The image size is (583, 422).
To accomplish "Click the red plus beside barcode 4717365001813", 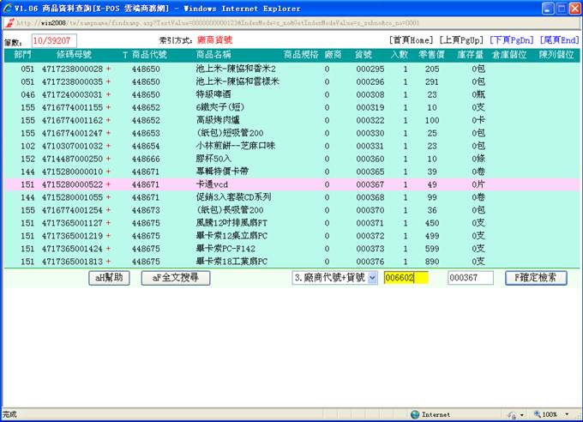I will click(108, 262).
